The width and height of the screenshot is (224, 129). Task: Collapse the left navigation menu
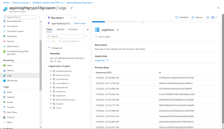point(39,17)
